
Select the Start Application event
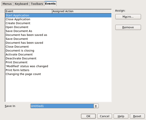58,15
